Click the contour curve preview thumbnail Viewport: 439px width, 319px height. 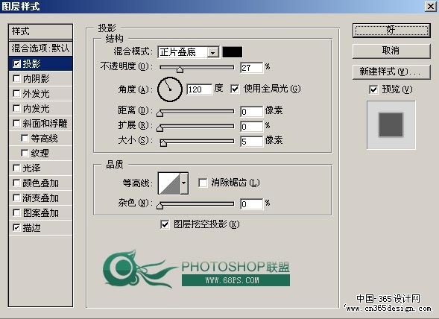pos(169,183)
